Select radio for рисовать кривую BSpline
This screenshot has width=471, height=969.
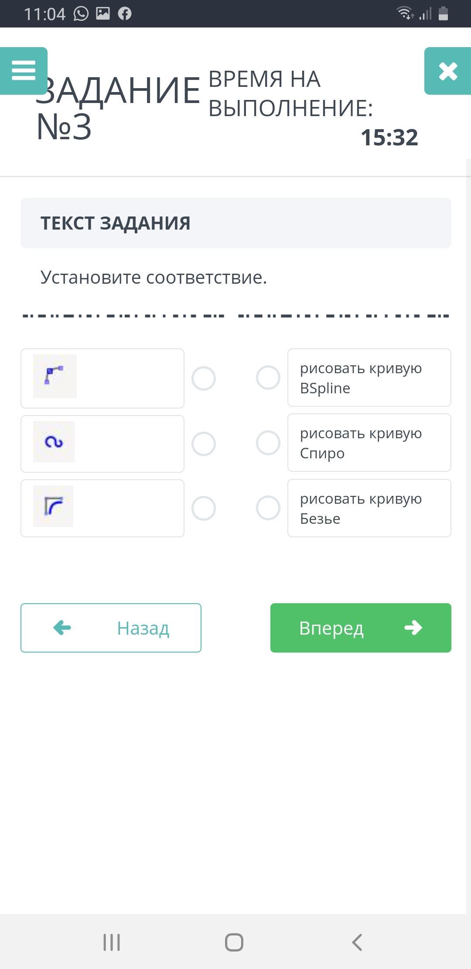268,378
